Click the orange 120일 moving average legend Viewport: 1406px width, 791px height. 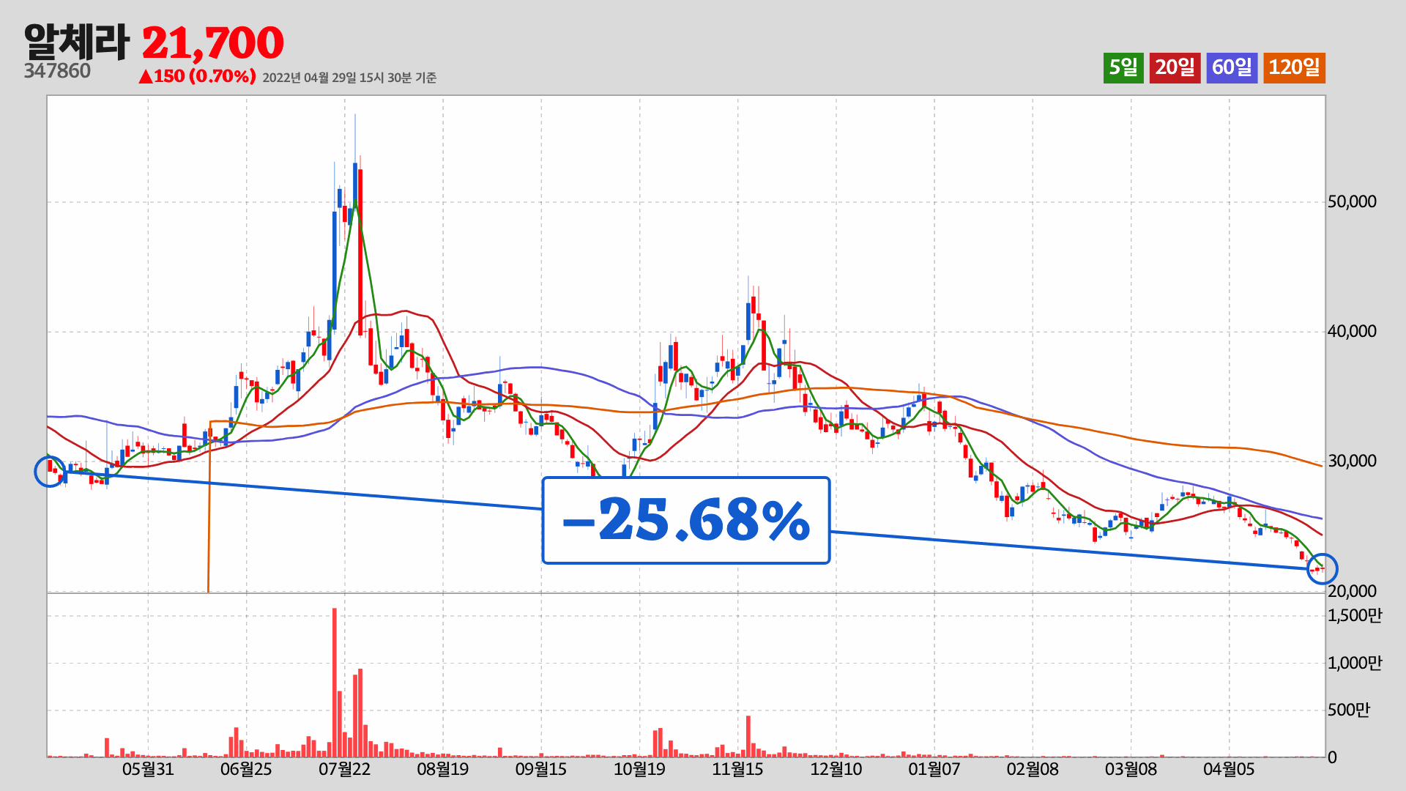1294,67
